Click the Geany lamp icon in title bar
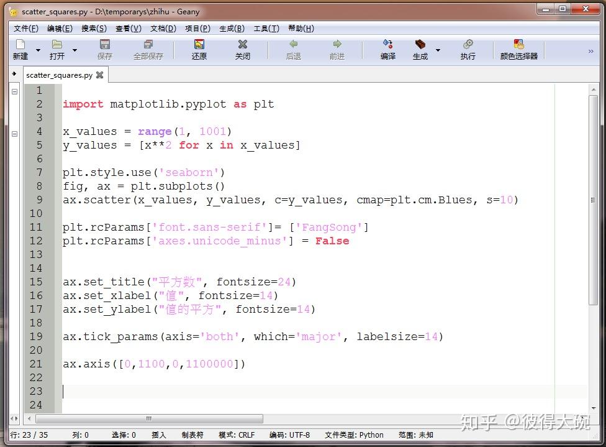Viewport: 606px width, 447px height. 14,12
